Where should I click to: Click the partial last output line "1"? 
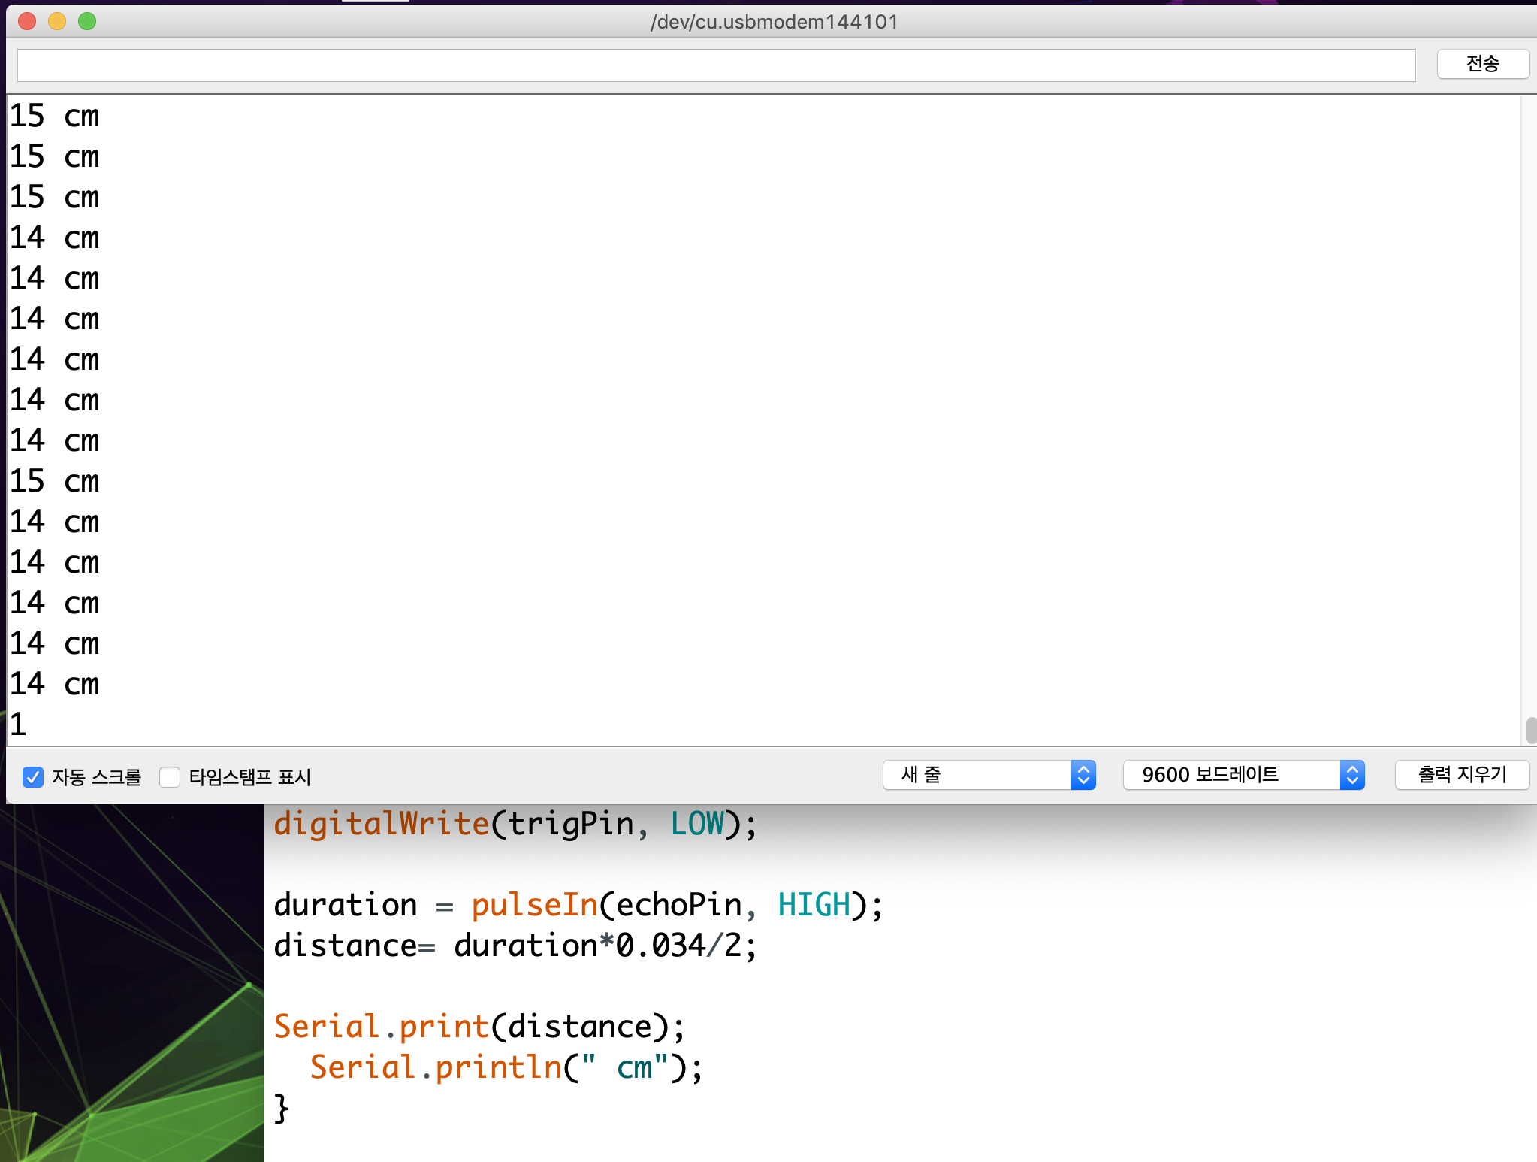[x=18, y=725]
